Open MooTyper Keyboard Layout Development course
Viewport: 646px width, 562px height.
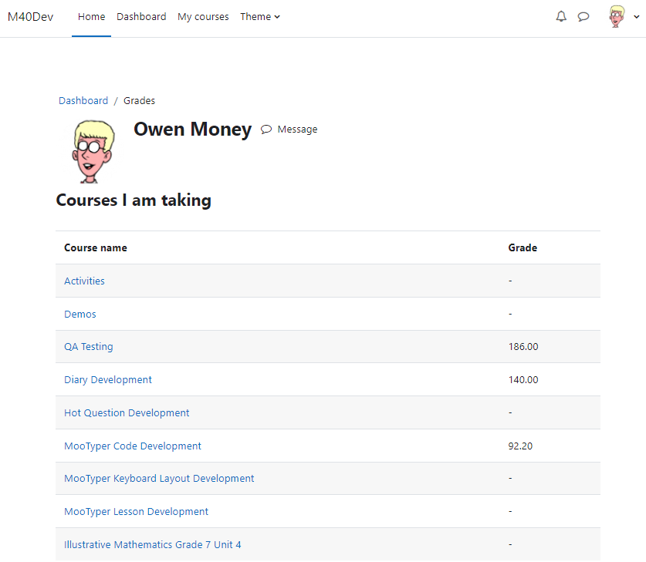(159, 479)
